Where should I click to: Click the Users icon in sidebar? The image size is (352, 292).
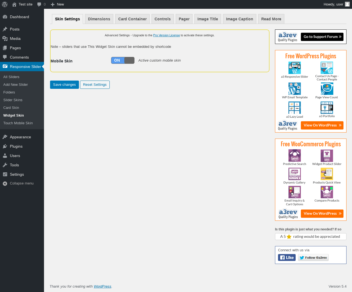tap(5, 156)
